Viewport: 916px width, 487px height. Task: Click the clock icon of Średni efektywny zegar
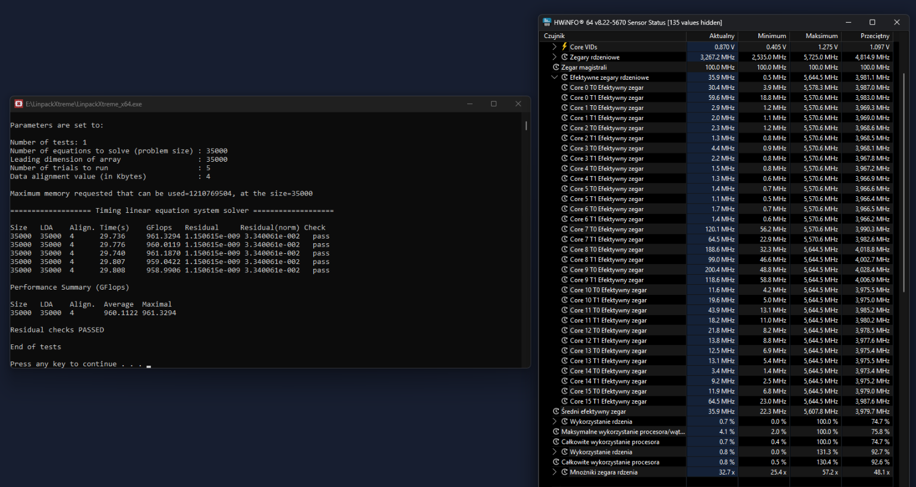(556, 411)
